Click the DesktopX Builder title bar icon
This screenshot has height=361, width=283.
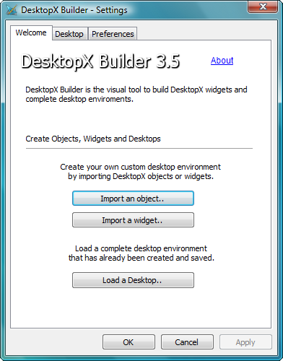click(x=12, y=10)
